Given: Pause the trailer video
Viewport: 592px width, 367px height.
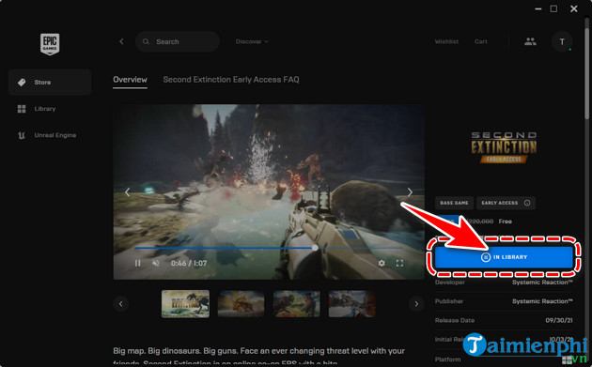Looking at the screenshot, I should coord(138,263).
